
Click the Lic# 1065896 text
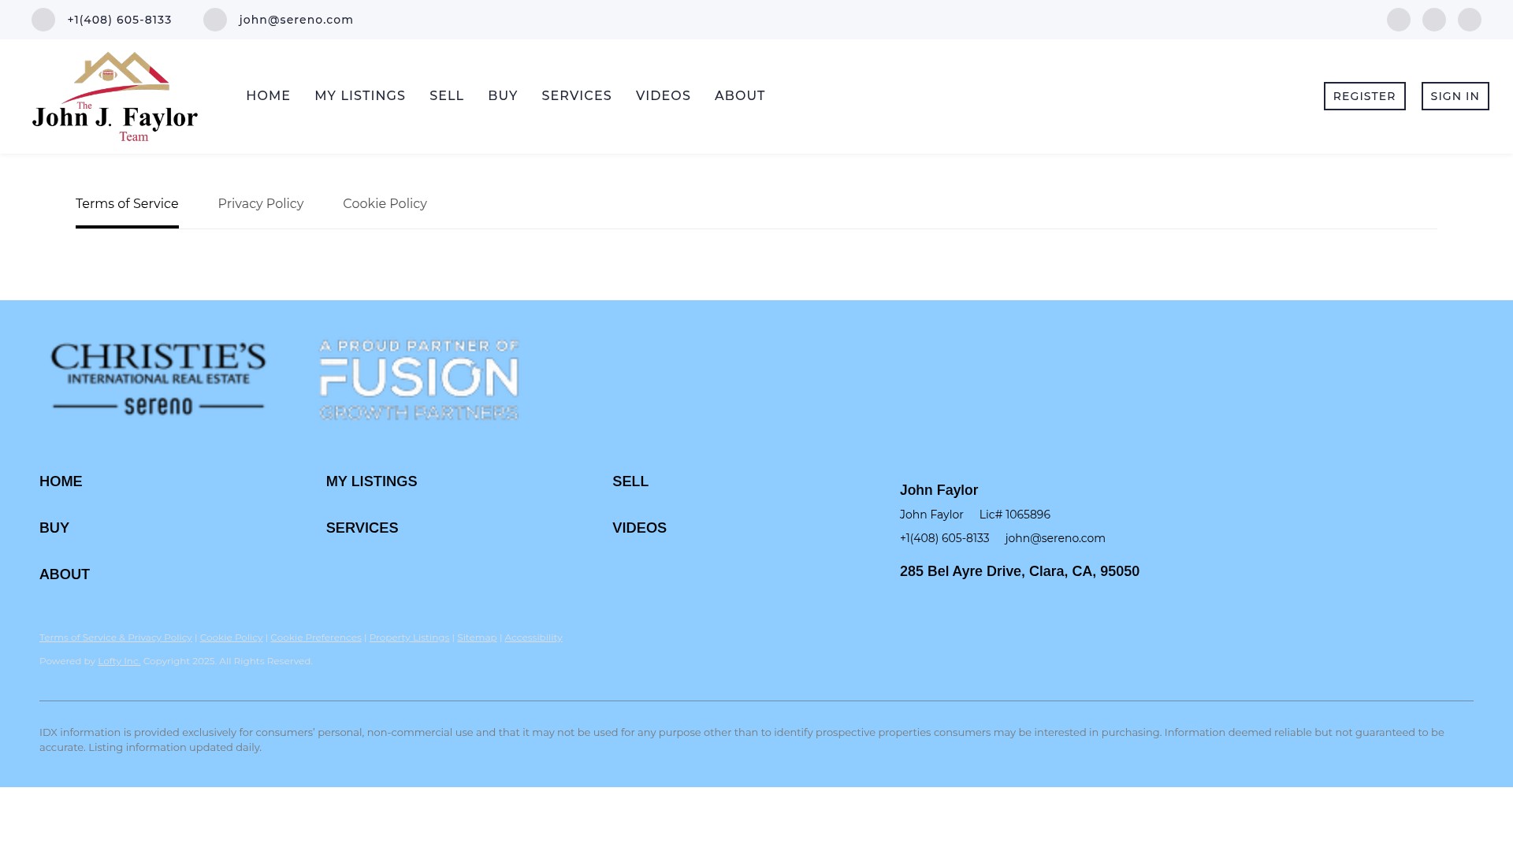(x=1015, y=515)
